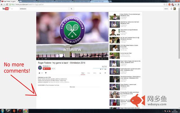Click the YouTube search magnifier button
The image size is (180, 113).
[71, 9]
